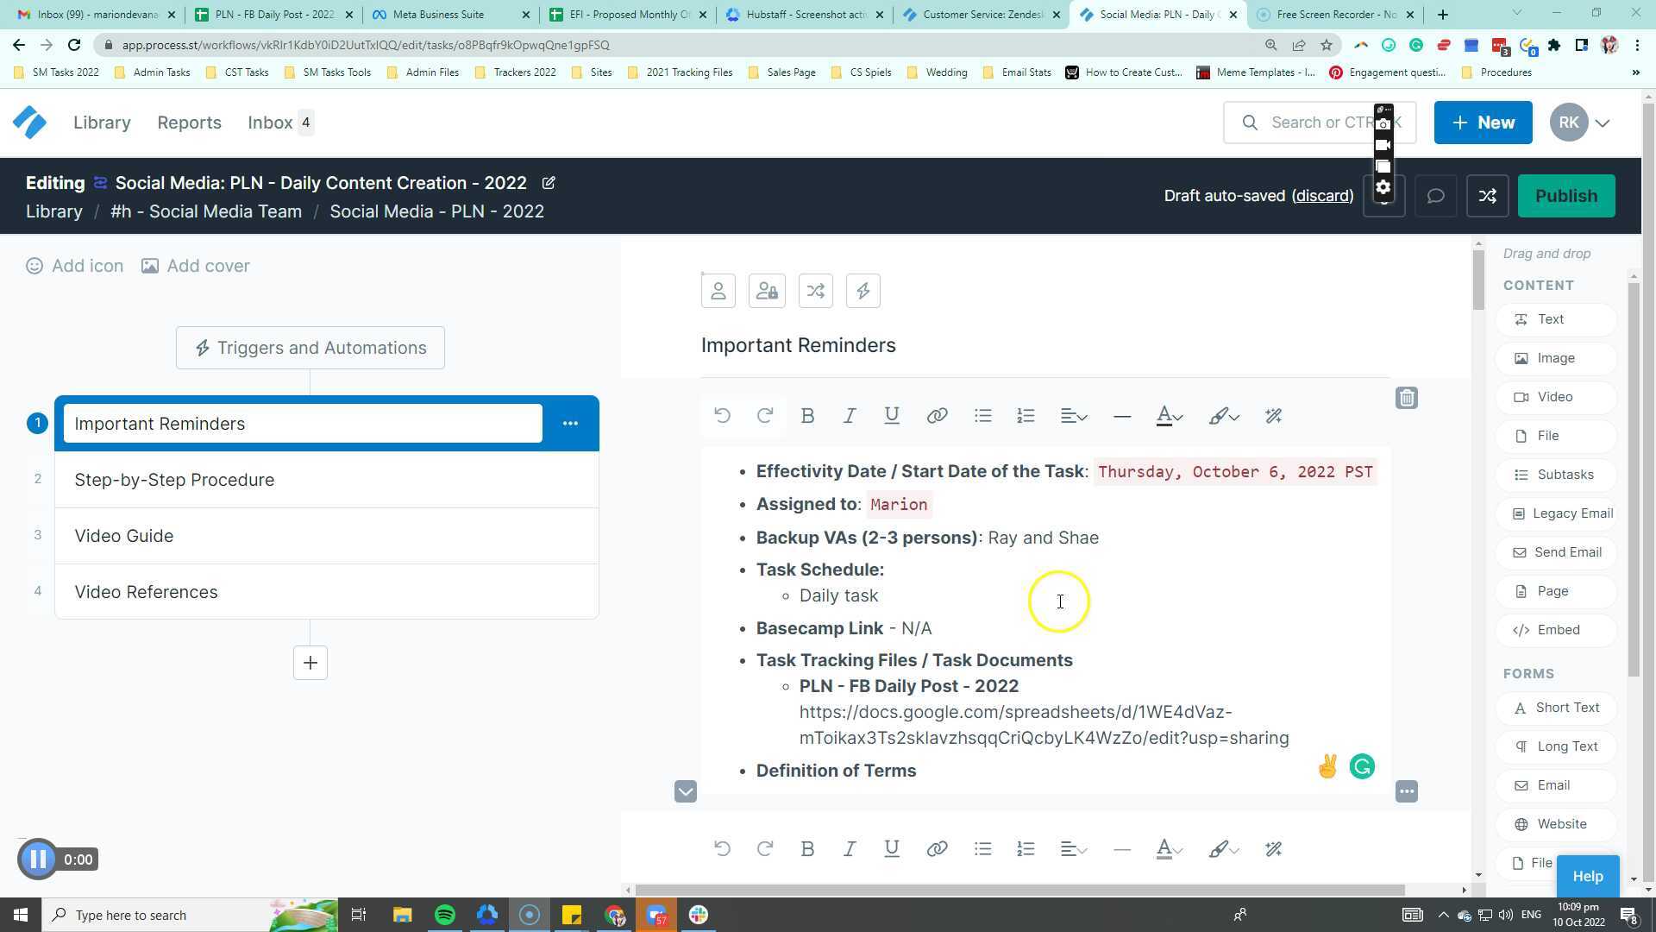1656x932 pixels.
Task: Click the conditional logic shuffle icon in header
Action: (x=1487, y=196)
